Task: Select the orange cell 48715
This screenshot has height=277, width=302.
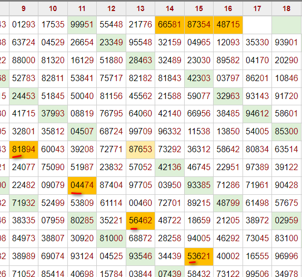Action: 228,25
